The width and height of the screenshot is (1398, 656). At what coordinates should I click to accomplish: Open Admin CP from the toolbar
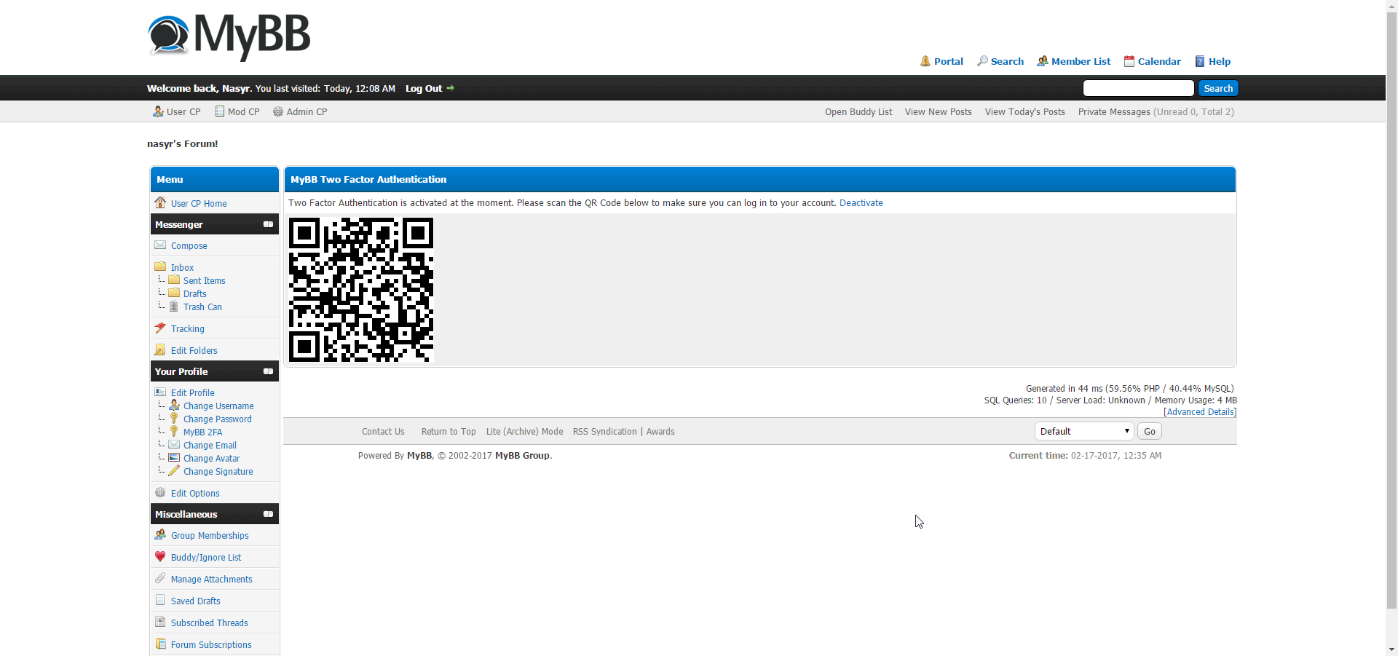[300, 111]
